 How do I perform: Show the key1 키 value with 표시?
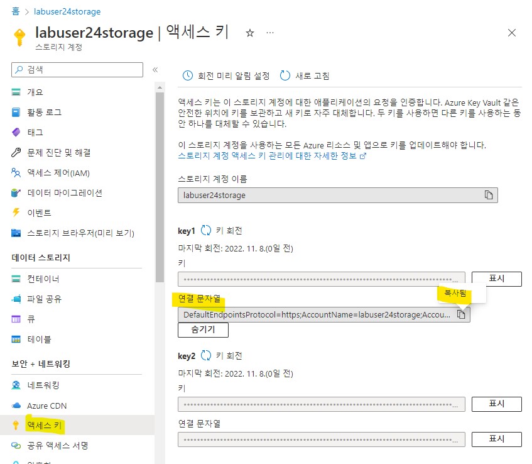[497, 279]
